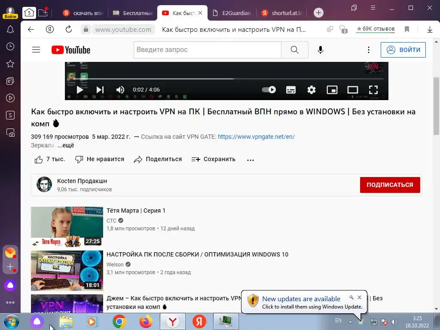Screen dimensions: 440x330
Task: Subscribe with ПОДПИСАТЬСЯ button
Action: pos(390,185)
